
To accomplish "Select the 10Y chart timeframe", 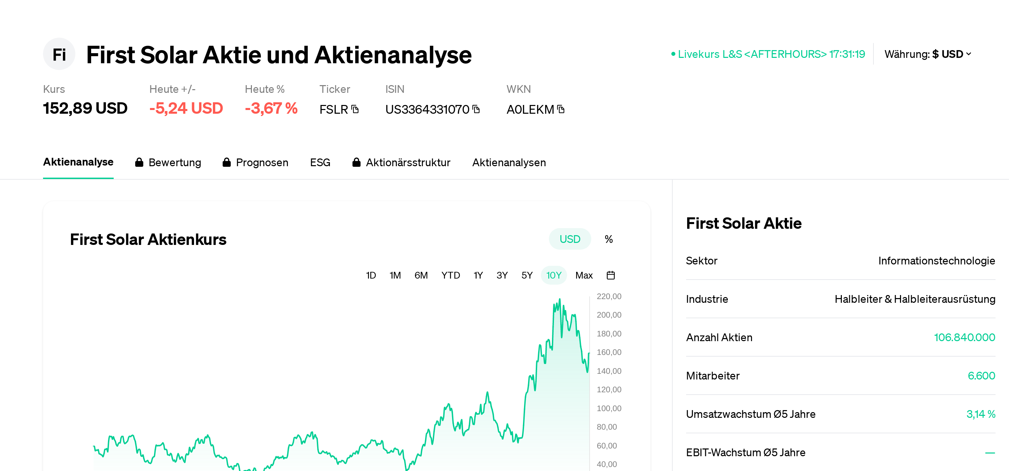I will coord(554,275).
